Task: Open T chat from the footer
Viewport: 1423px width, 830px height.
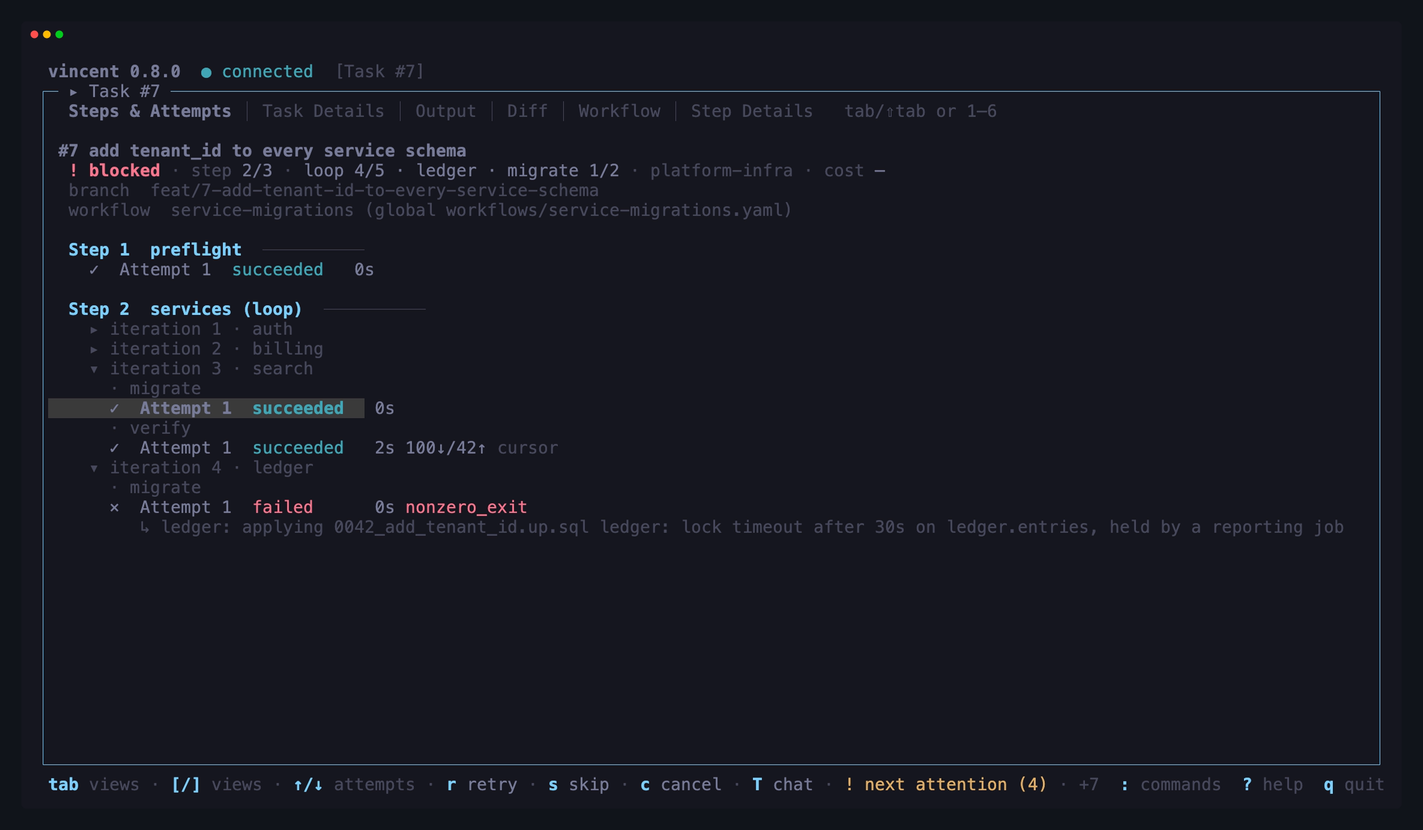Action: 782,784
